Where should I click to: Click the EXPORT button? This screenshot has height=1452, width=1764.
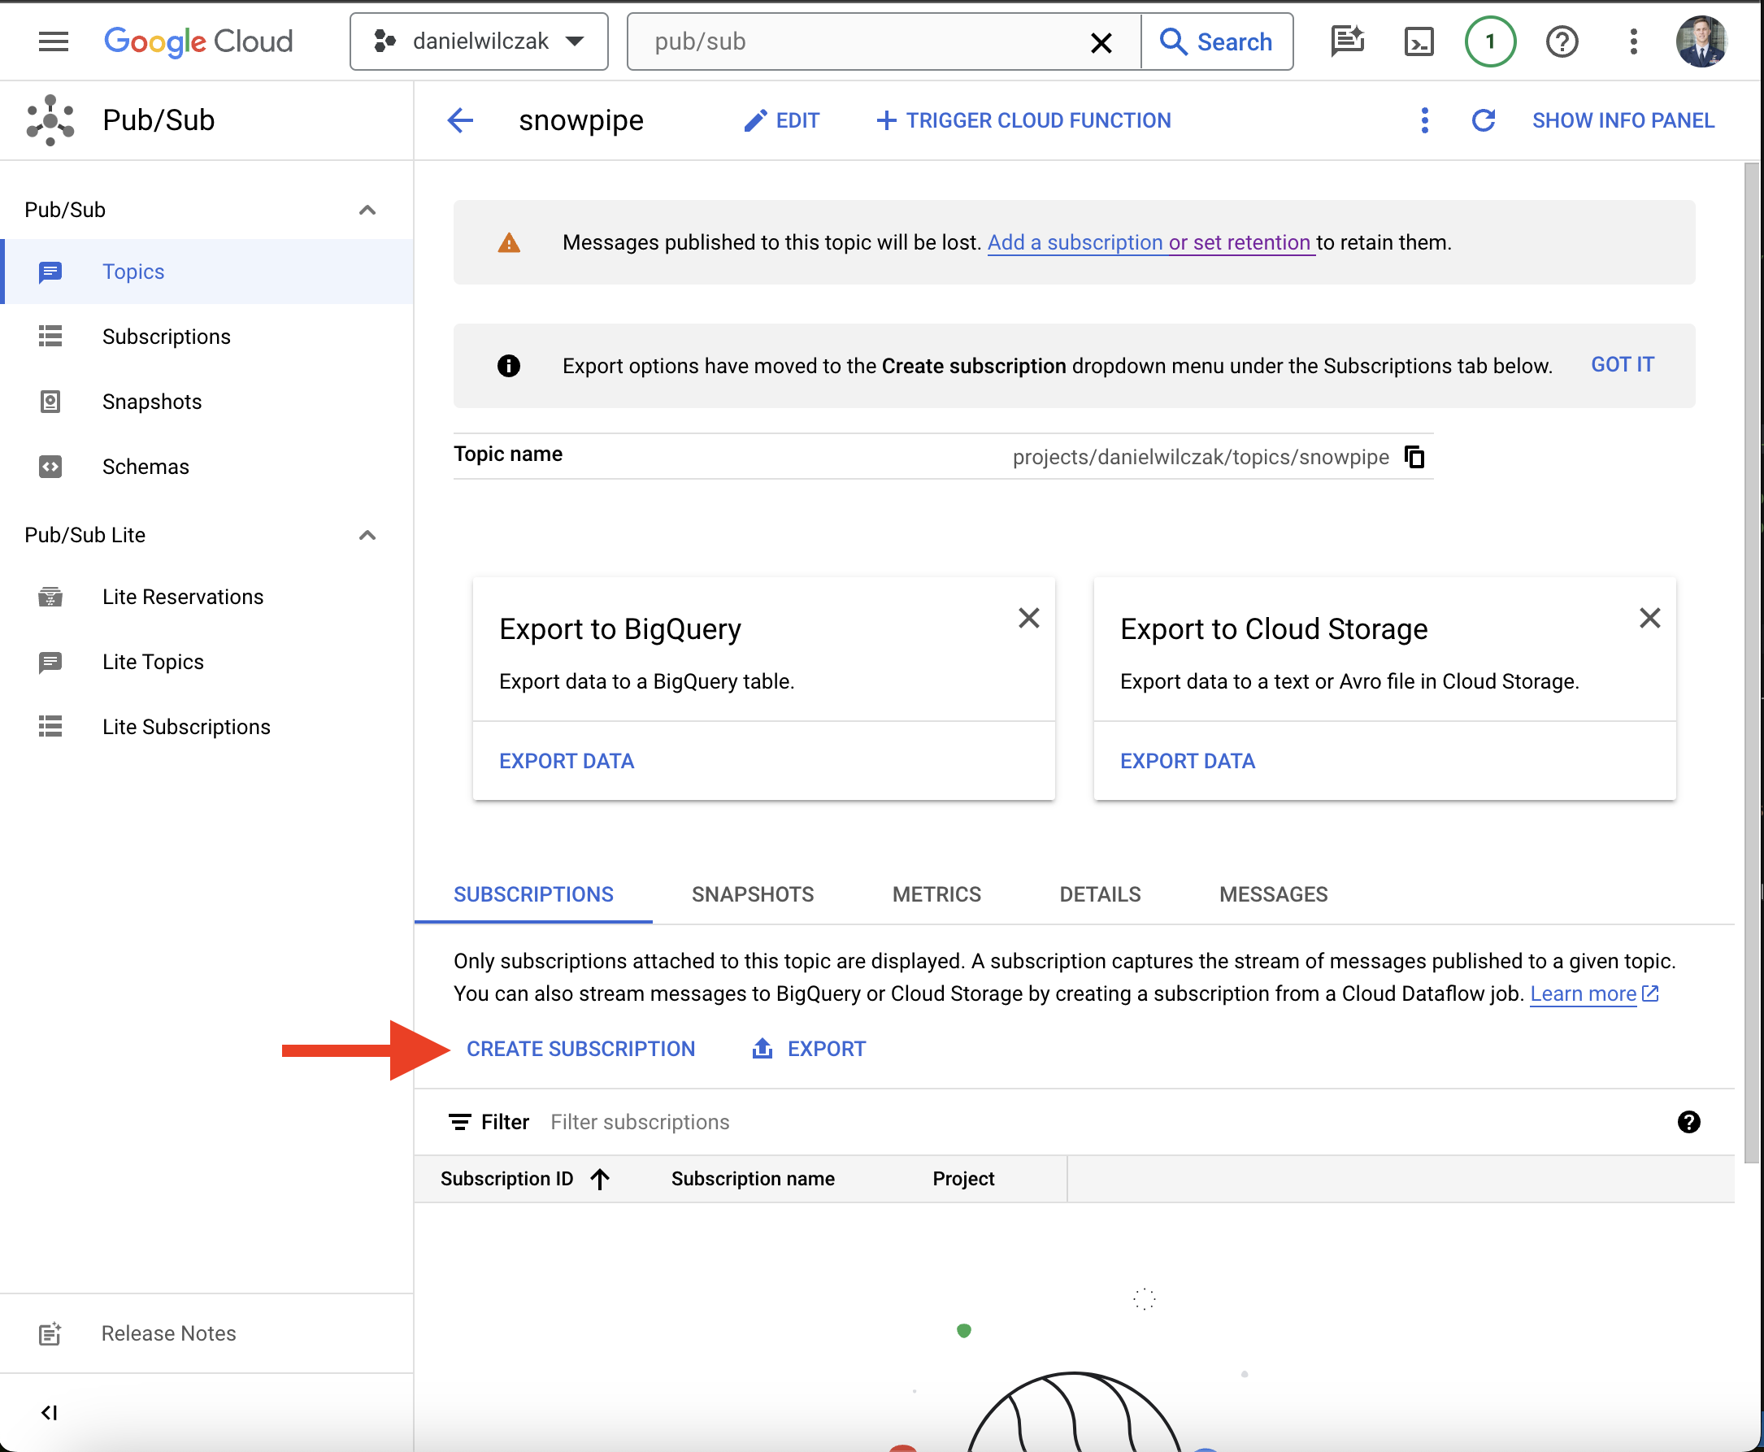click(809, 1049)
